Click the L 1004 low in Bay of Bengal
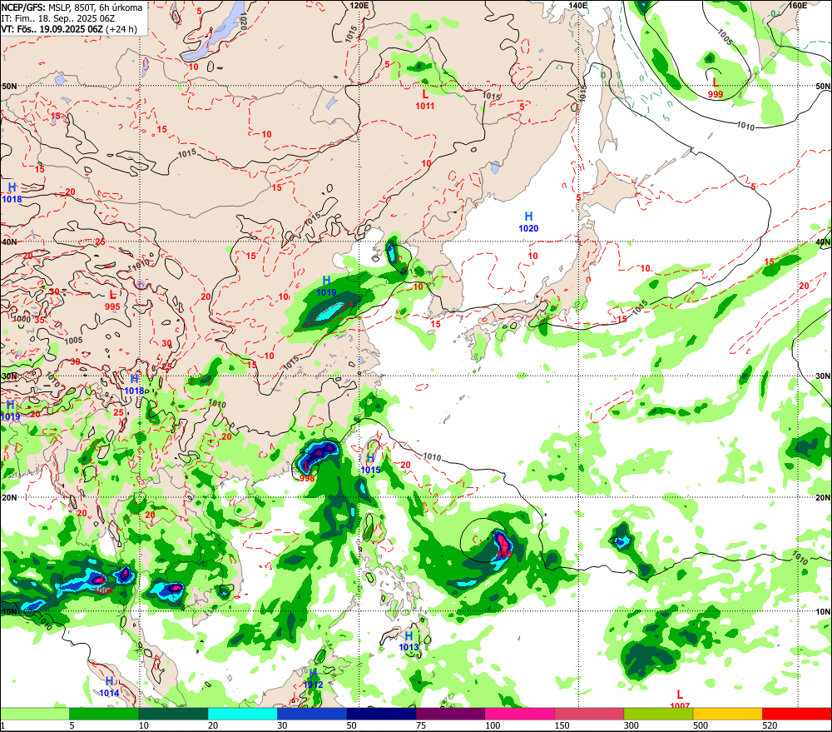Screen dimensions: 832x732 click(103, 584)
